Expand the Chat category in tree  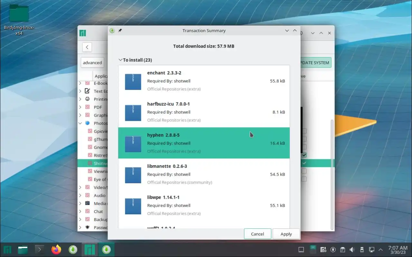pyautogui.click(x=80, y=211)
